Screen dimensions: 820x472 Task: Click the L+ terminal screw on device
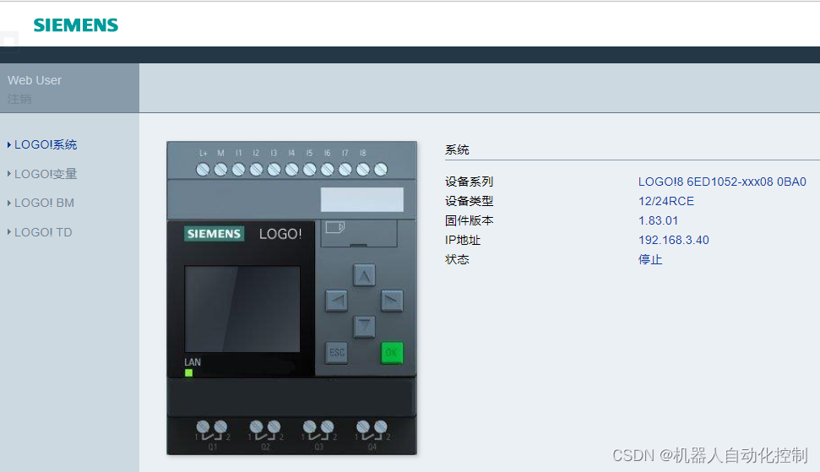pos(203,170)
